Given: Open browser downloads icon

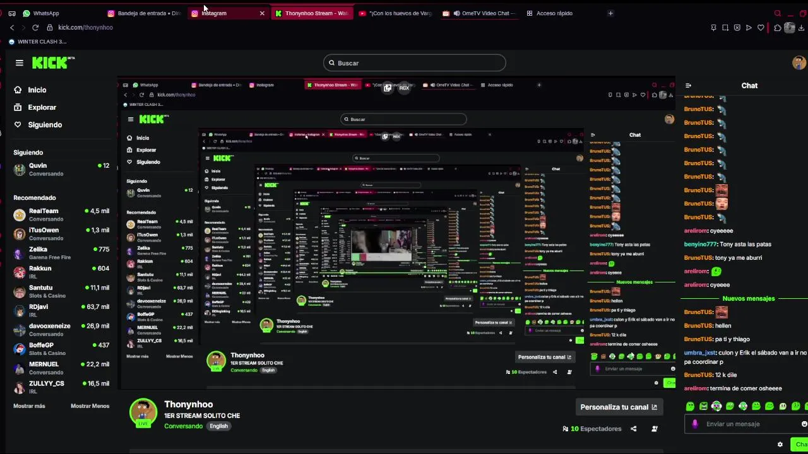Looking at the screenshot, I should pos(802,28).
